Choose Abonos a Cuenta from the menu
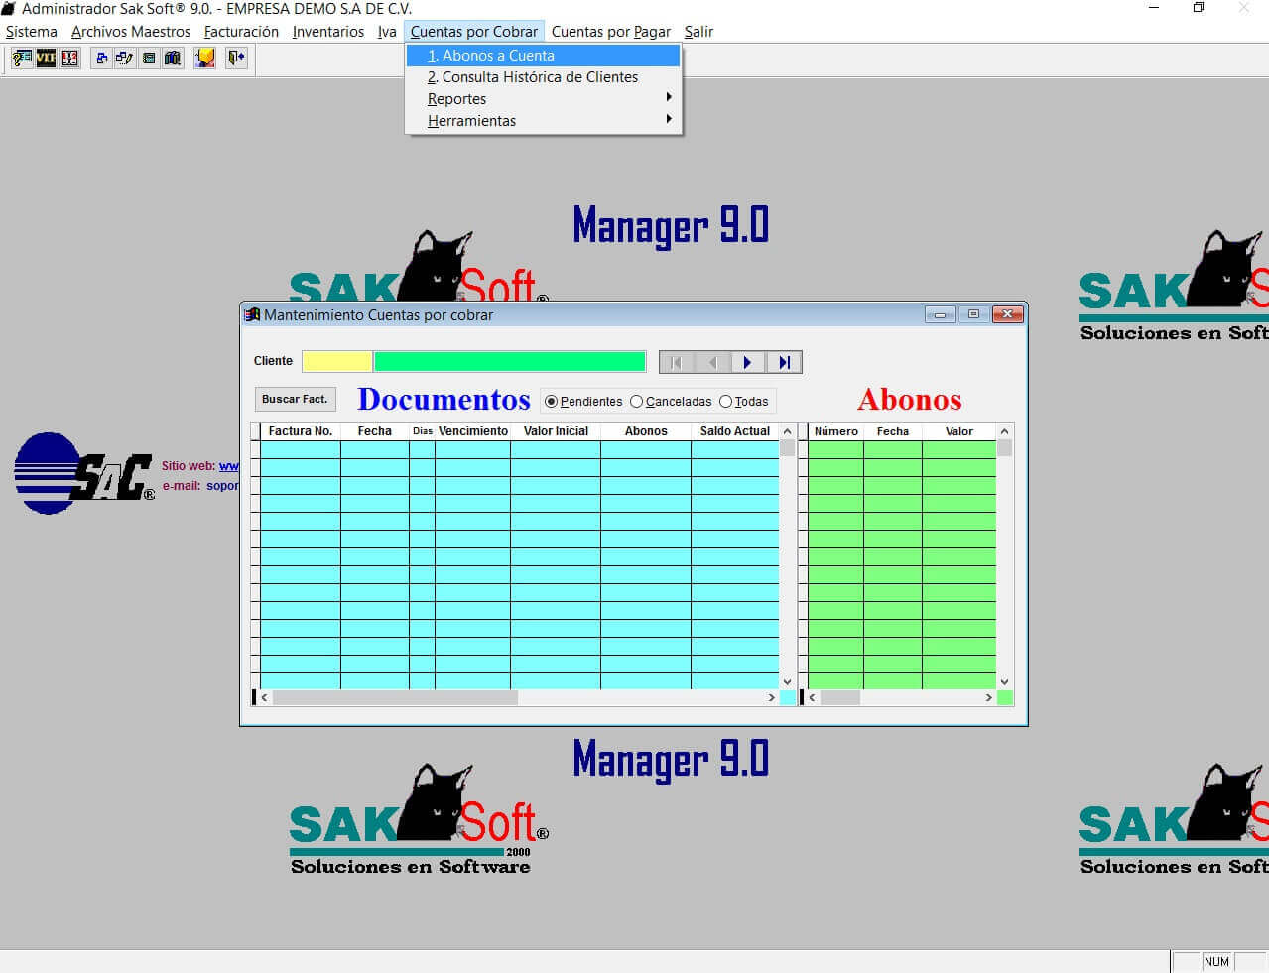This screenshot has height=973, width=1269. click(x=544, y=56)
